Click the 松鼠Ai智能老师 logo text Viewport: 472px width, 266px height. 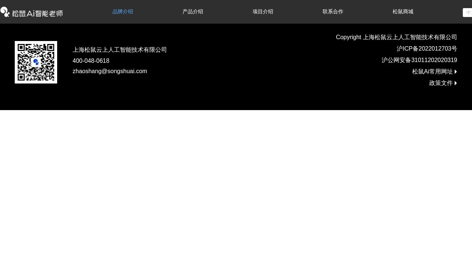37,13
